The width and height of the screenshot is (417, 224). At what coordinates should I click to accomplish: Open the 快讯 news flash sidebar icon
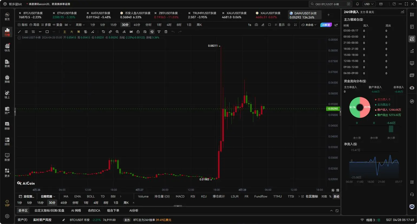7,47
